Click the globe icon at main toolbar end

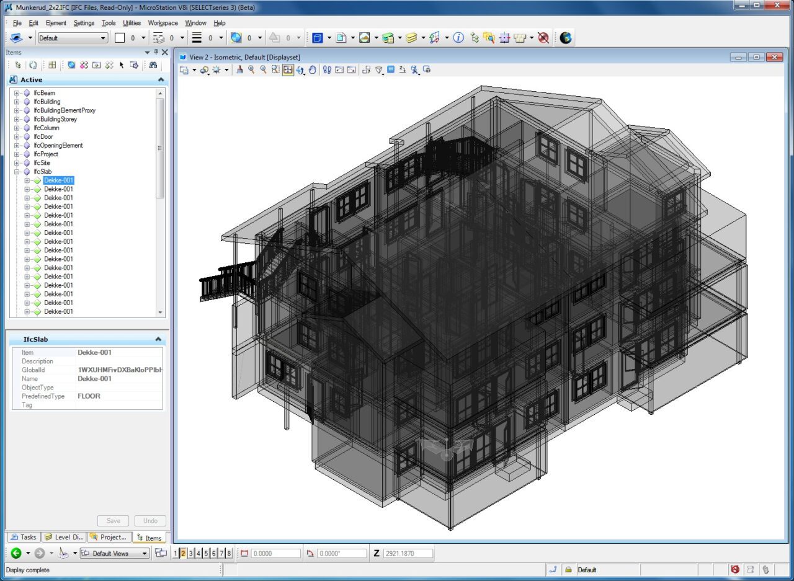566,38
